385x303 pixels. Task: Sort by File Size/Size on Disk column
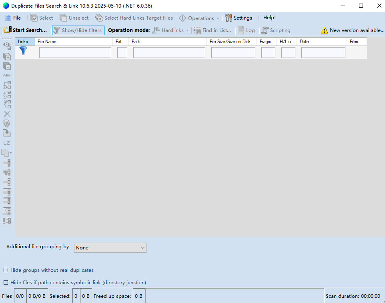[x=232, y=42]
